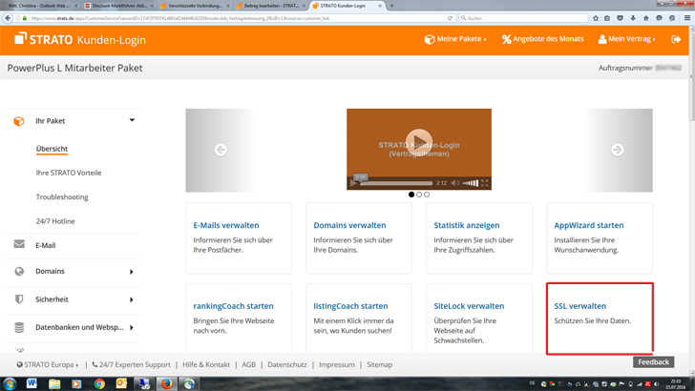Select the third carousel dot
The height and width of the screenshot is (391, 695).
tap(427, 195)
